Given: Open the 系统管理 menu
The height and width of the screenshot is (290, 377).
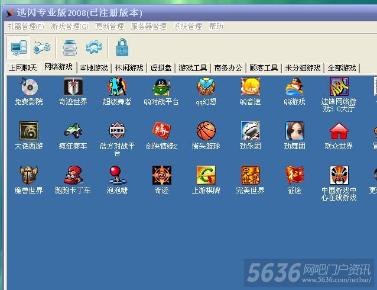Looking at the screenshot, I should coord(187,26).
